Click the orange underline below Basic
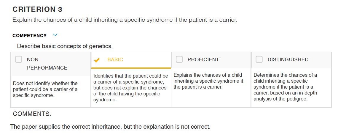This screenshot has width=346, height=140. pyautogui.click(x=131, y=68)
